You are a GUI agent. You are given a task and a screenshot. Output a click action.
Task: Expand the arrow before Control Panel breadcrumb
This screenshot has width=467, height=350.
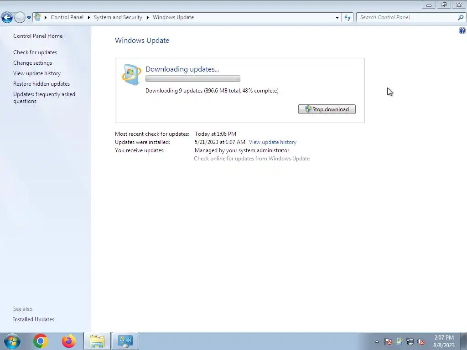(x=46, y=18)
